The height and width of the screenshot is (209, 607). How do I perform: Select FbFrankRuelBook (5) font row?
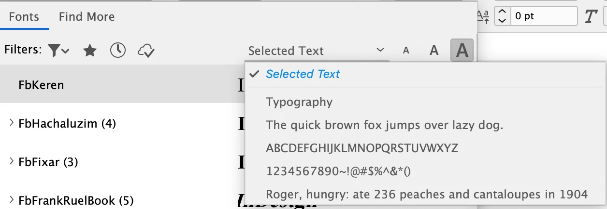[122, 200]
